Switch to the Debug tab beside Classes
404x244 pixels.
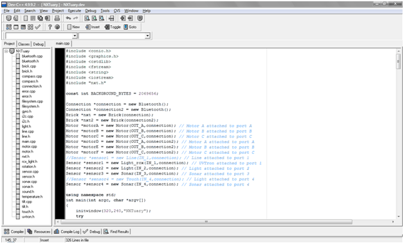(39, 44)
